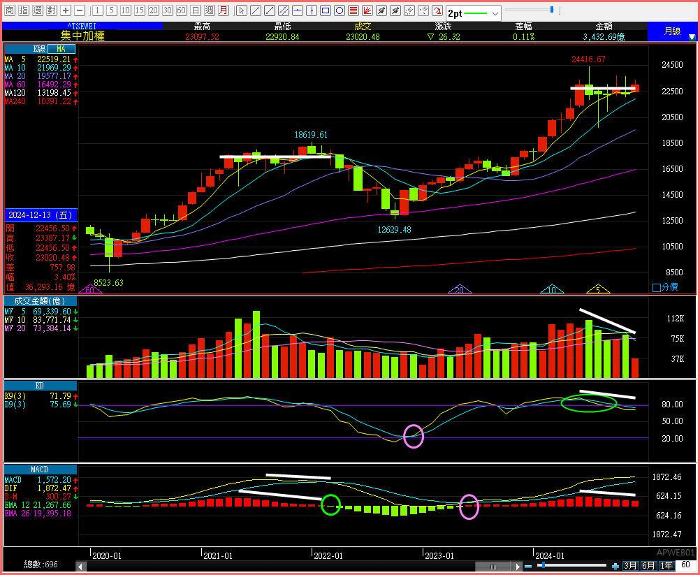Select the circle drawing tool
Image resolution: width=700 pixels, height=575 pixels.
(340, 10)
